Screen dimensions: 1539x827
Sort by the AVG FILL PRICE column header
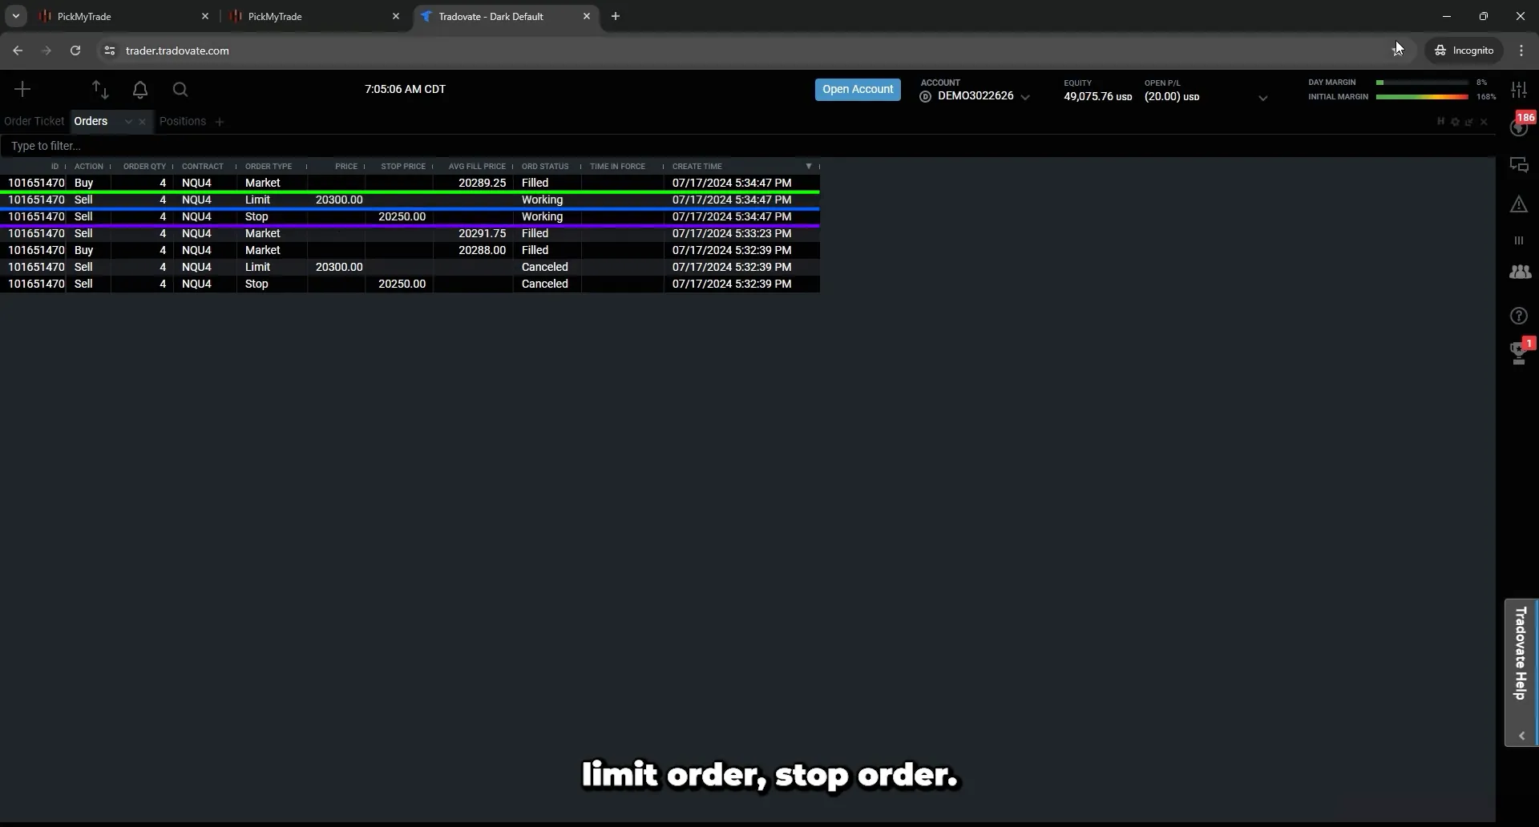tap(477, 166)
